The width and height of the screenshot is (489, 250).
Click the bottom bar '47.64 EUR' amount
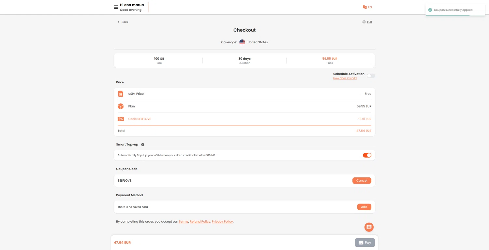(122, 243)
